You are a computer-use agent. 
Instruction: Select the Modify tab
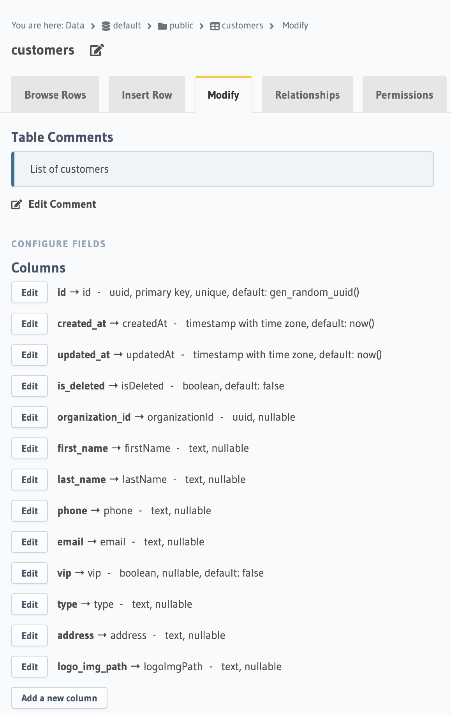(x=224, y=95)
